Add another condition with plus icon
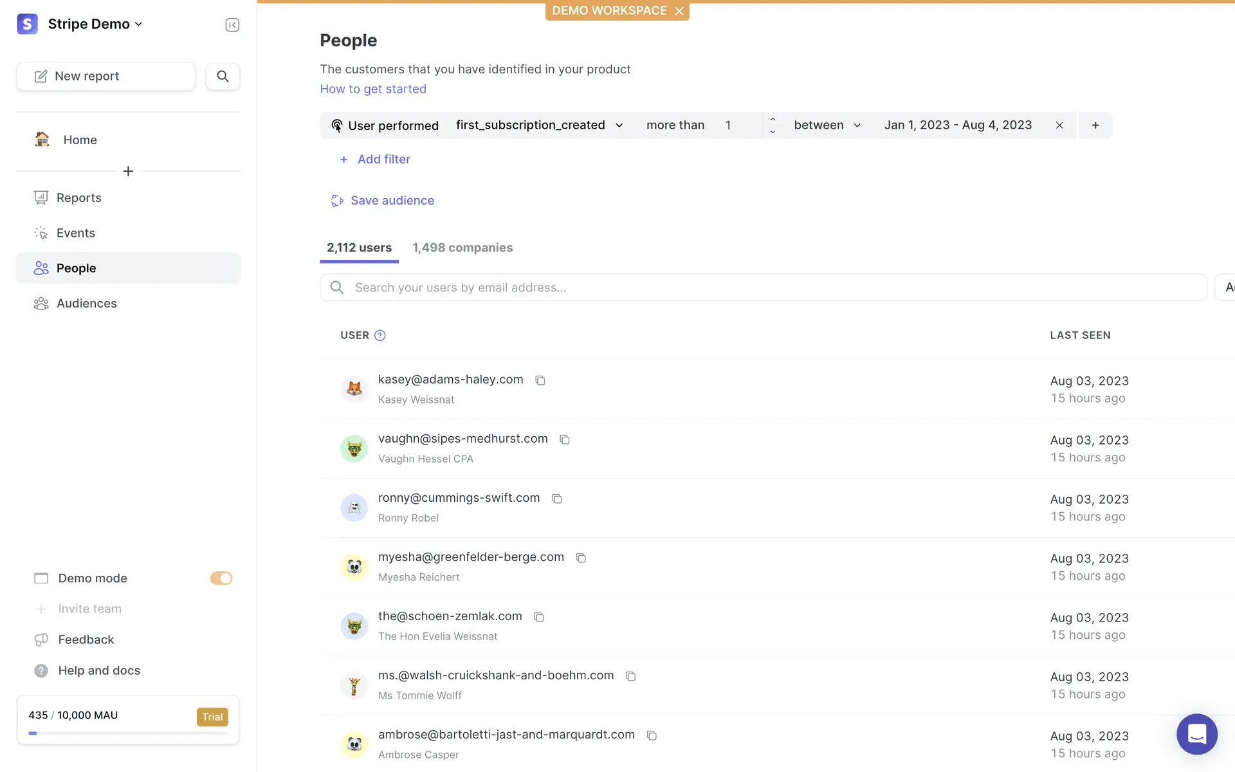The width and height of the screenshot is (1235, 772). [x=1095, y=125]
